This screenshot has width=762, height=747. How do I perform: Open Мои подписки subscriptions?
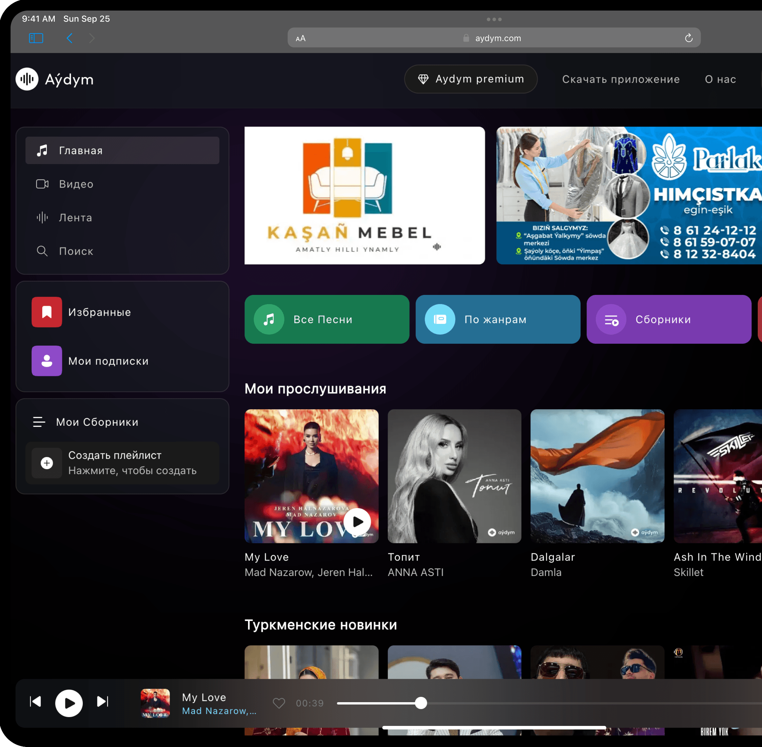click(122, 361)
